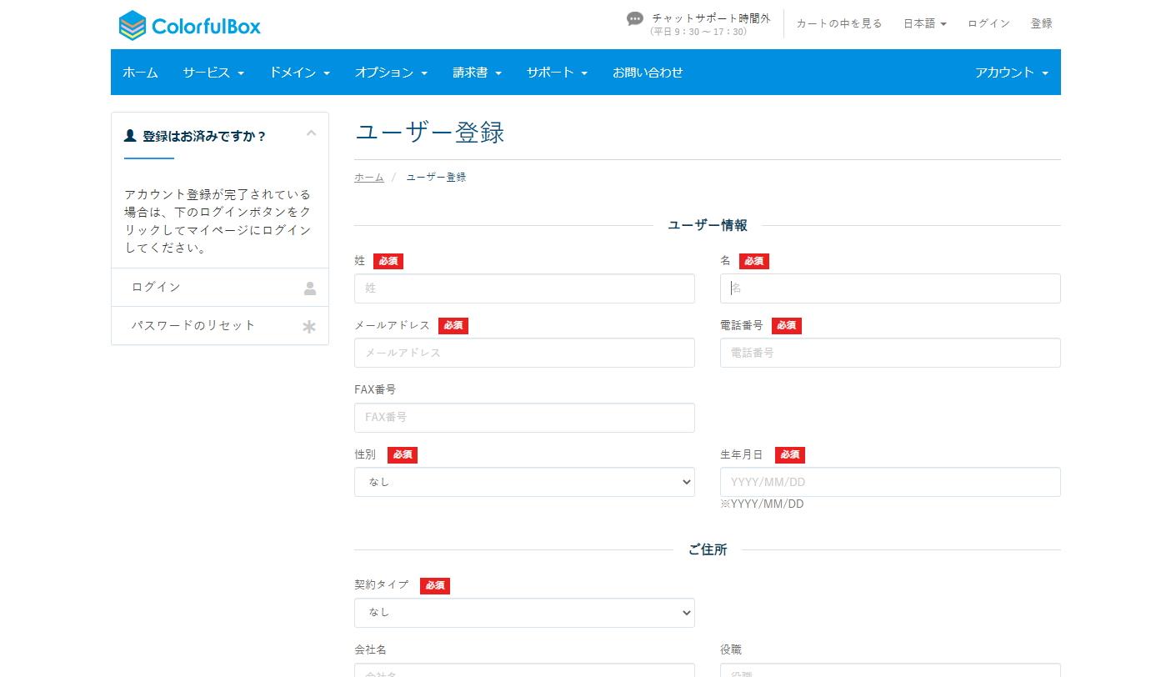The image size is (1176, 677).
Task: Expand the ドメイン dropdown menu
Action: pos(299,73)
